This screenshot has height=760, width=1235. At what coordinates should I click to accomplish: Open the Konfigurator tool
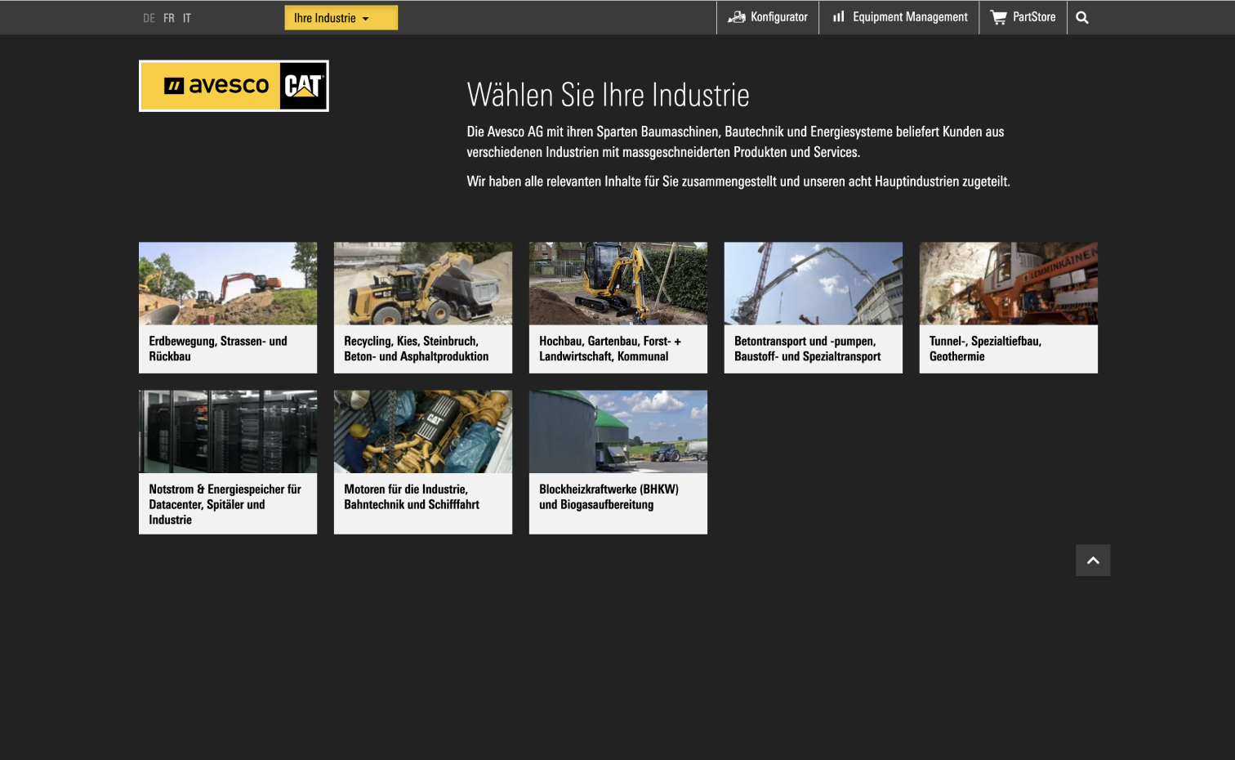pyautogui.click(x=768, y=17)
